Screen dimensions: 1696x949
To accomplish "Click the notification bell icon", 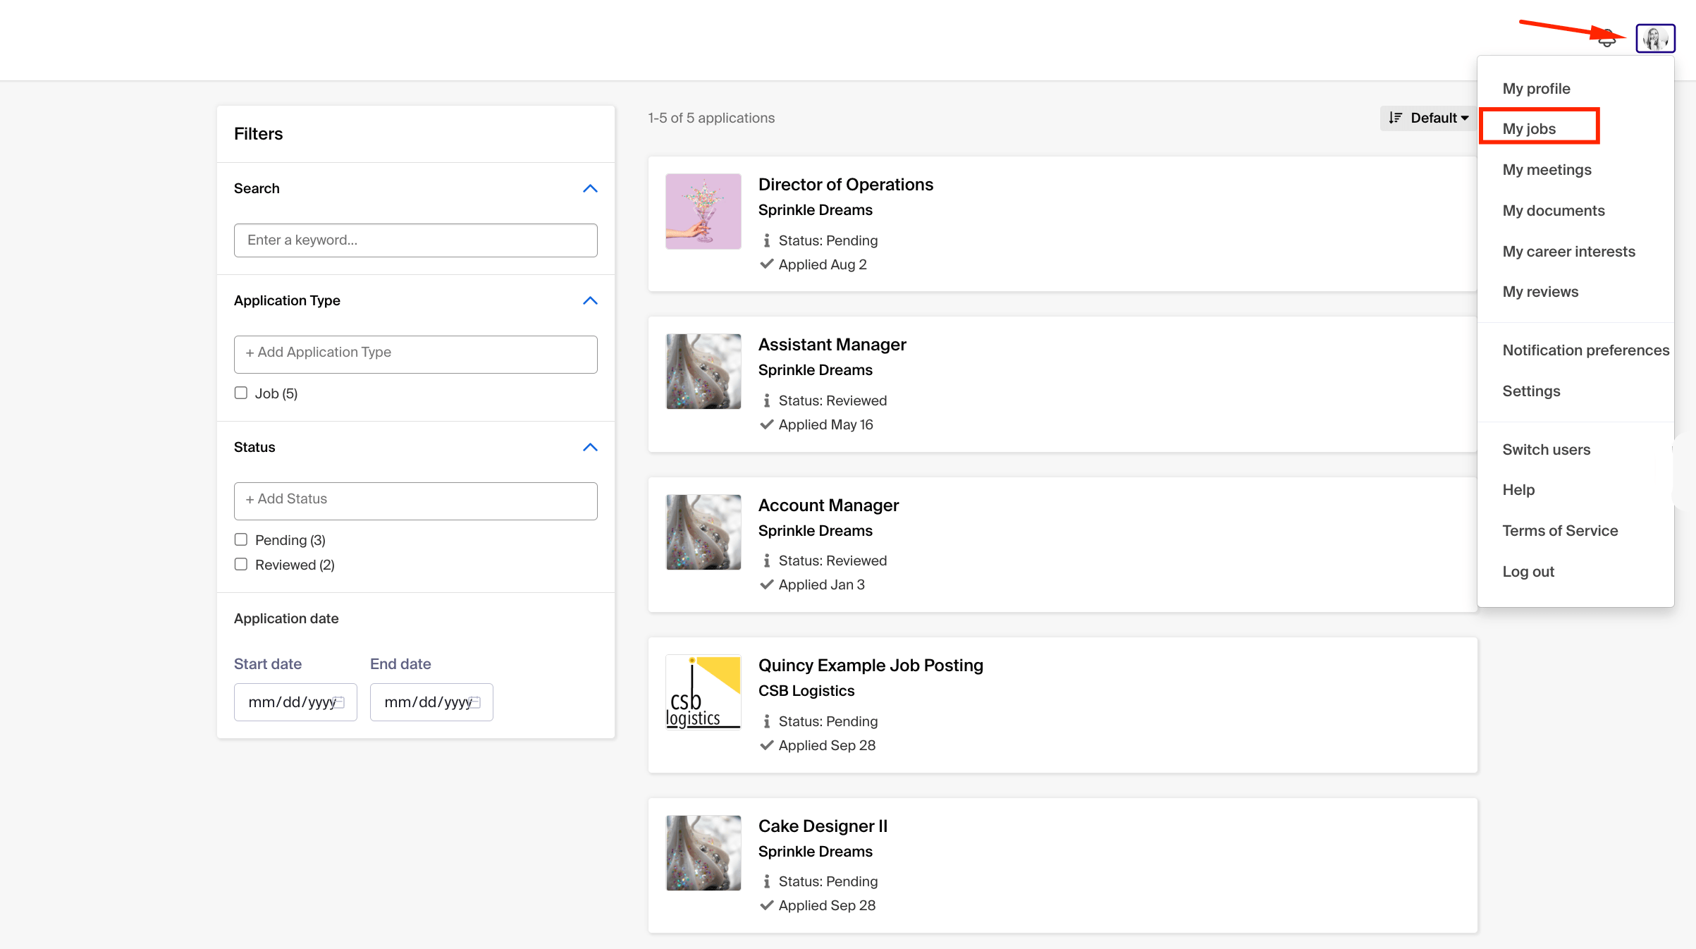I will coord(1606,39).
